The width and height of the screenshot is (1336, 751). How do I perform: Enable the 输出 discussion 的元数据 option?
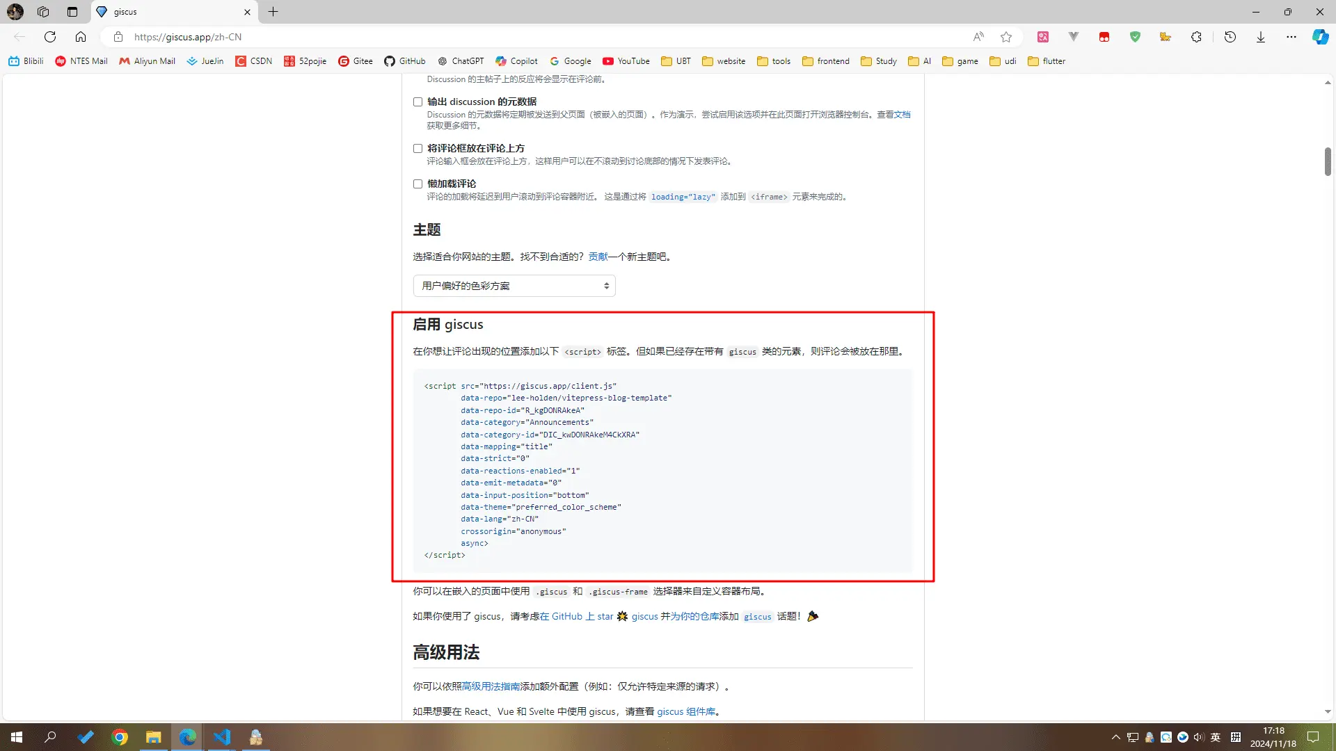point(417,102)
